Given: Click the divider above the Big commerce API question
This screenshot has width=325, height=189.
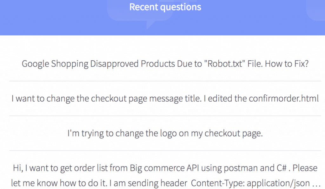Looking at the screenshot, I should [x=165, y=151].
